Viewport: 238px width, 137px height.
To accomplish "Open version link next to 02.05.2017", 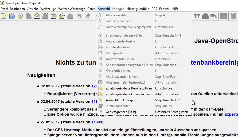I will (94, 86).
